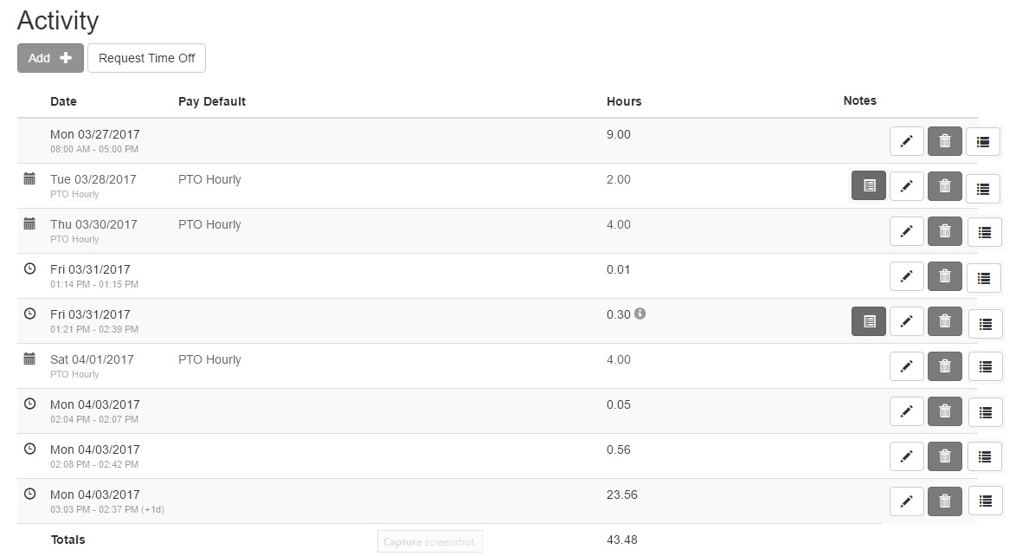Delete the 23.56 hours Monday entry

(944, 501)
